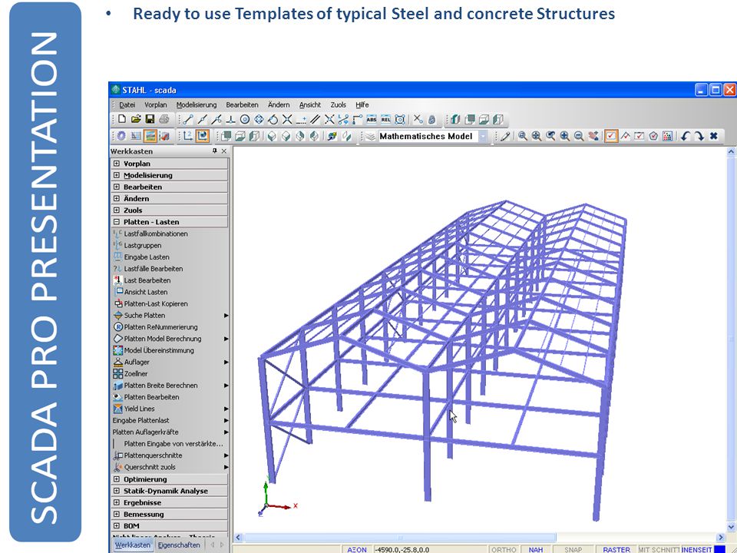Image resolution: width=737 pixels, height=553 pixels.
Task: Pin the Werkkasten panel with pushpin
Action: click(x=215, y=151)
